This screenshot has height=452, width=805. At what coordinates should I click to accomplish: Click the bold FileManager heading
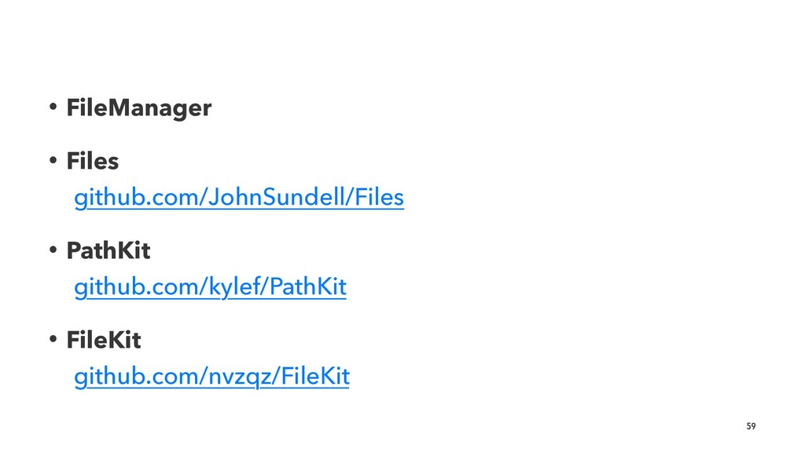pyautogui.click(x=138, y=108)
